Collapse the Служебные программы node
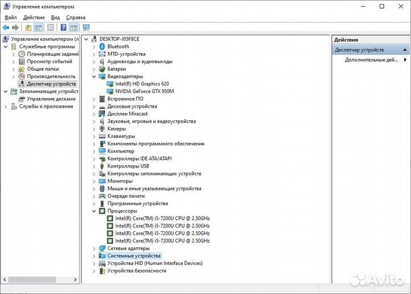 [6, 47]
